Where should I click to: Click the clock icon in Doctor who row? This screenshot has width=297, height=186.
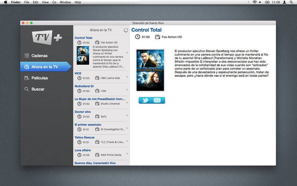(79, 116)
